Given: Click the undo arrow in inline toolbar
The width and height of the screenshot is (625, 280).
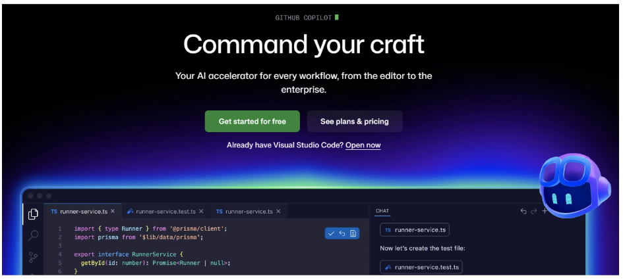Looking at the screenshot, I should pyautogui.click(x=342, y=233).
